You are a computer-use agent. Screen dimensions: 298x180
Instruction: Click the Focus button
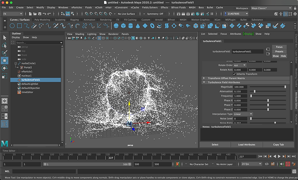(279, 47)
